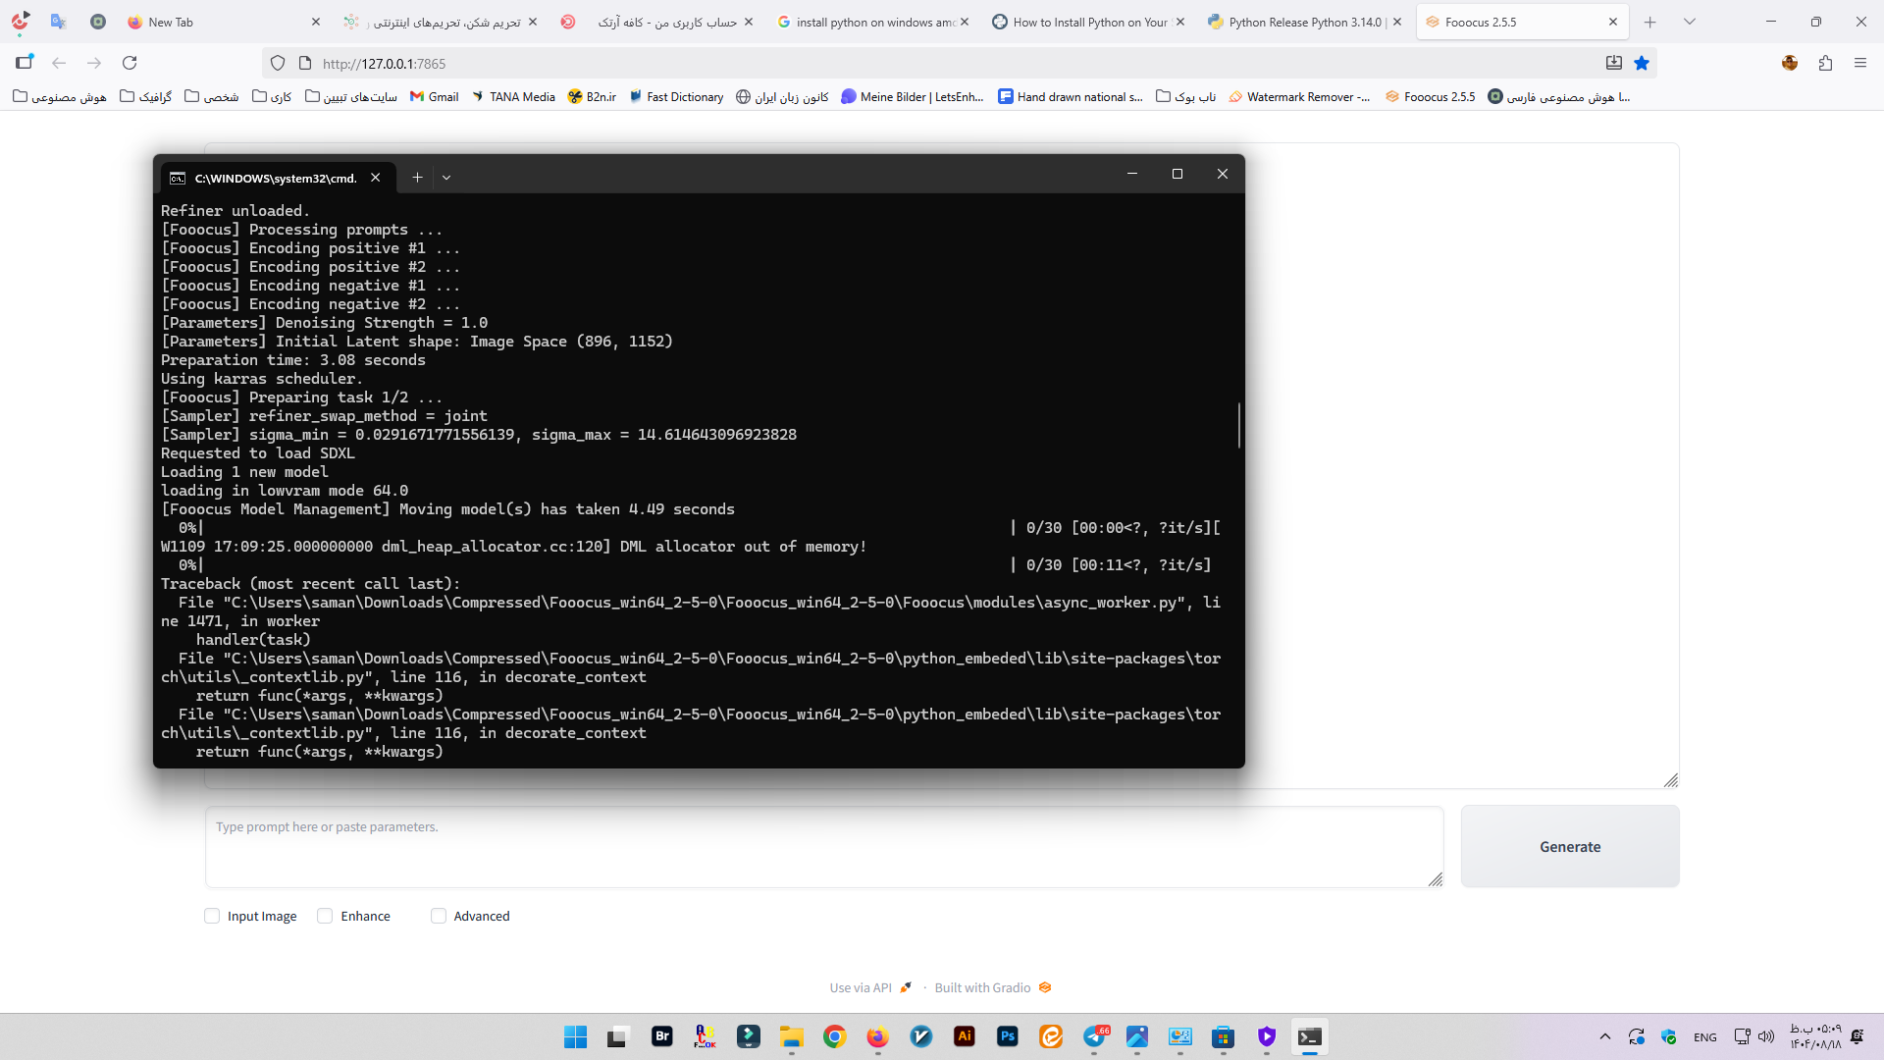Screen dimensions: 1884x1060
Task: Show hidden system tray icons
Action: 1605,1036
